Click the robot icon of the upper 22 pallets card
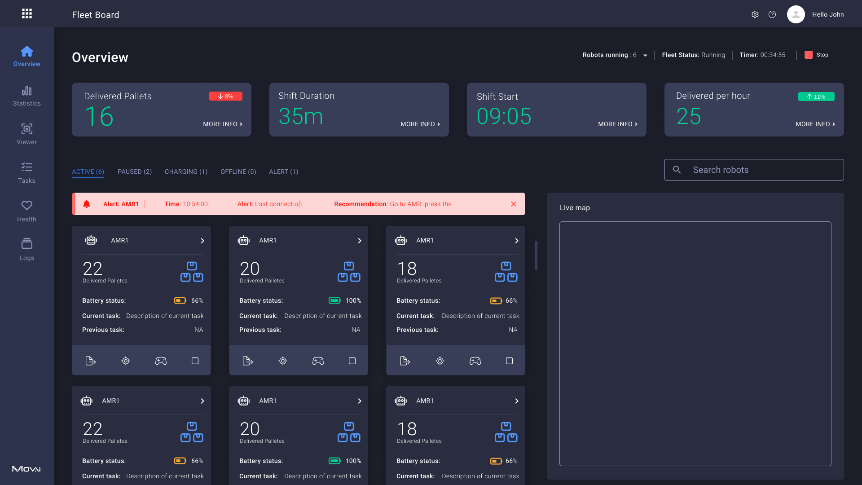The image size is (862, 485). (x=91, y=240)
